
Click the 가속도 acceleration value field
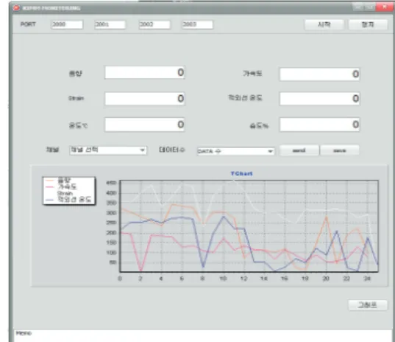[x=319, y=74]
